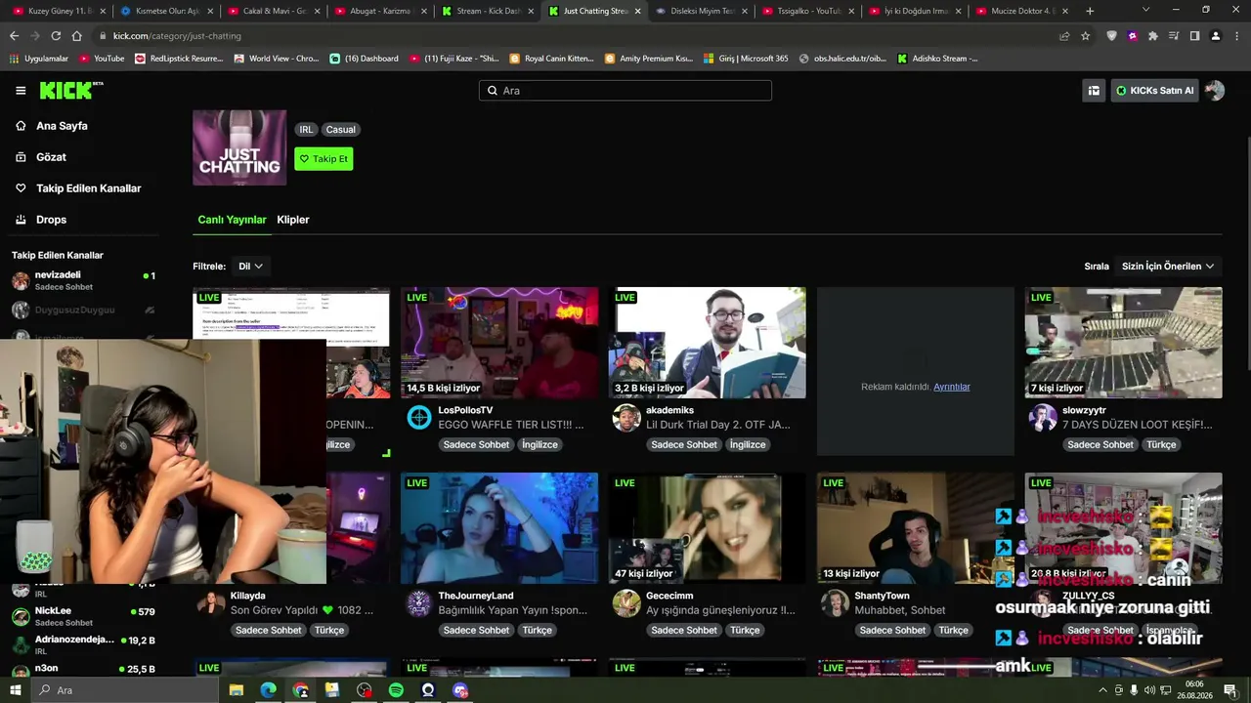Open akademiks stream thumbnail
The height and width of the screenshot is (703, 1251).
click(708, 343)
